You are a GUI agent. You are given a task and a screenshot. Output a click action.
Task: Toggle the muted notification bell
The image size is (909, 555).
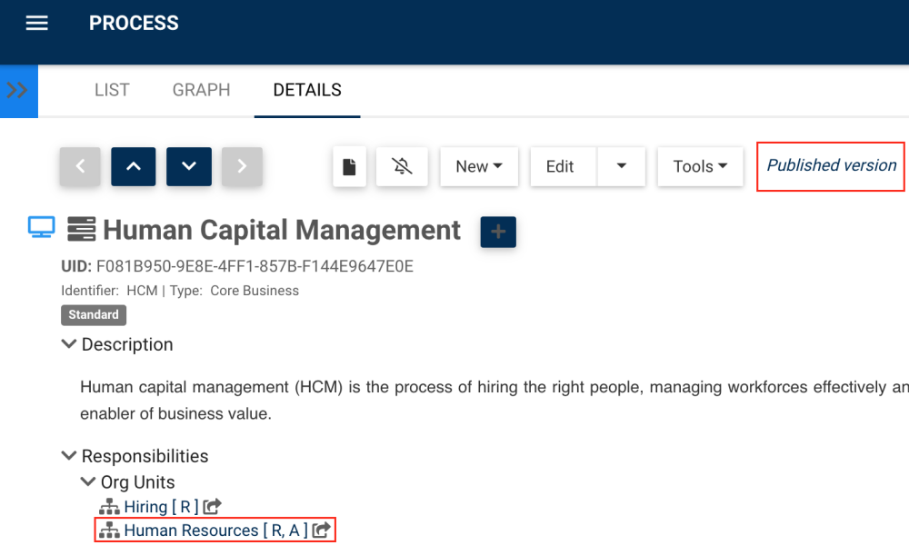pos(402,167)
